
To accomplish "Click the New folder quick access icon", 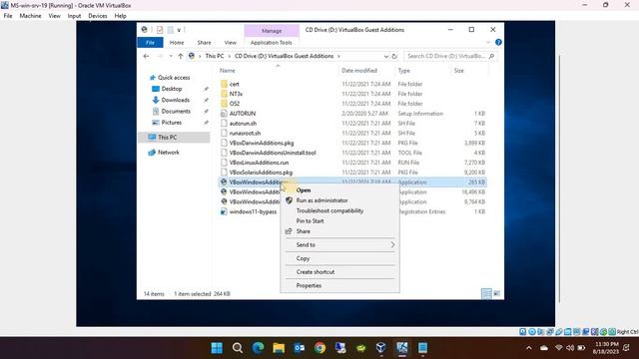I will point(171,30).
